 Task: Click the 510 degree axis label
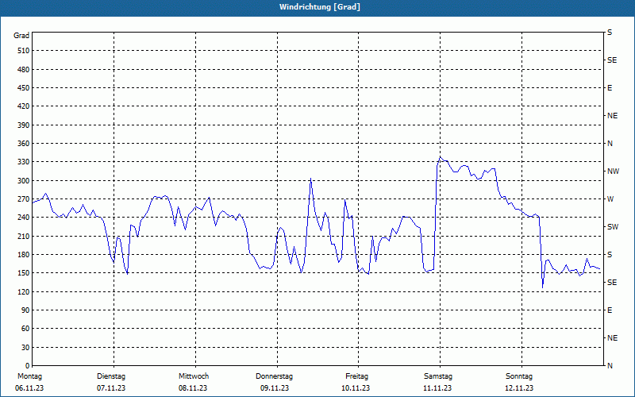coord(24,51)
